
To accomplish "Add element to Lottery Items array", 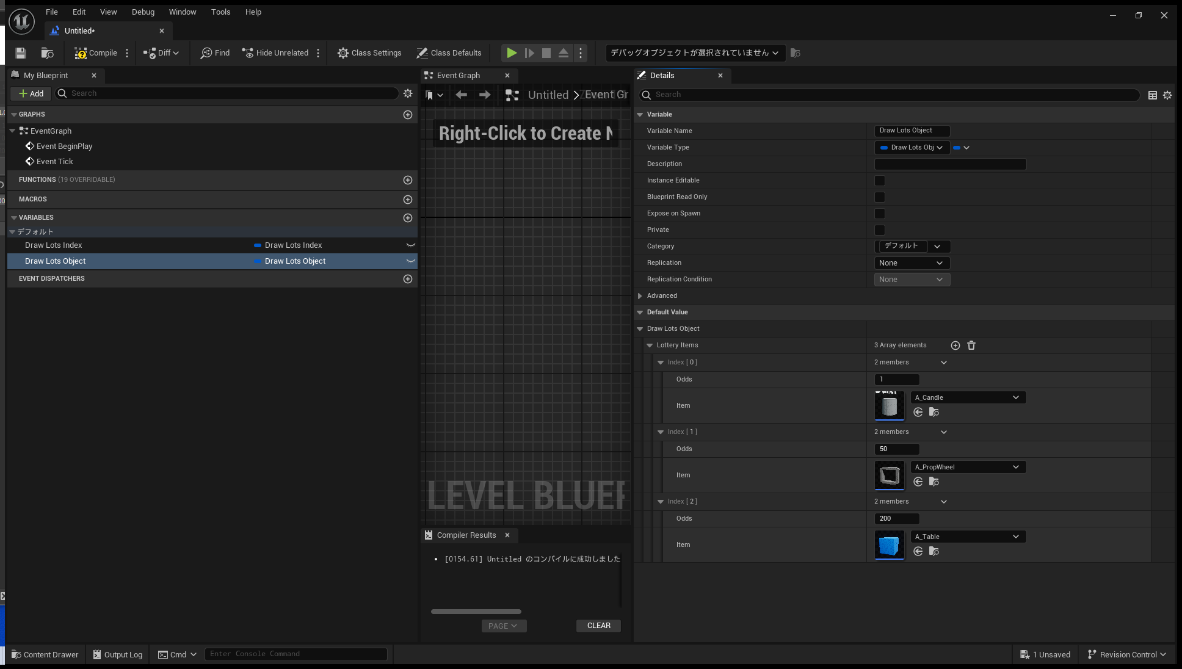I will pos(955,345).
